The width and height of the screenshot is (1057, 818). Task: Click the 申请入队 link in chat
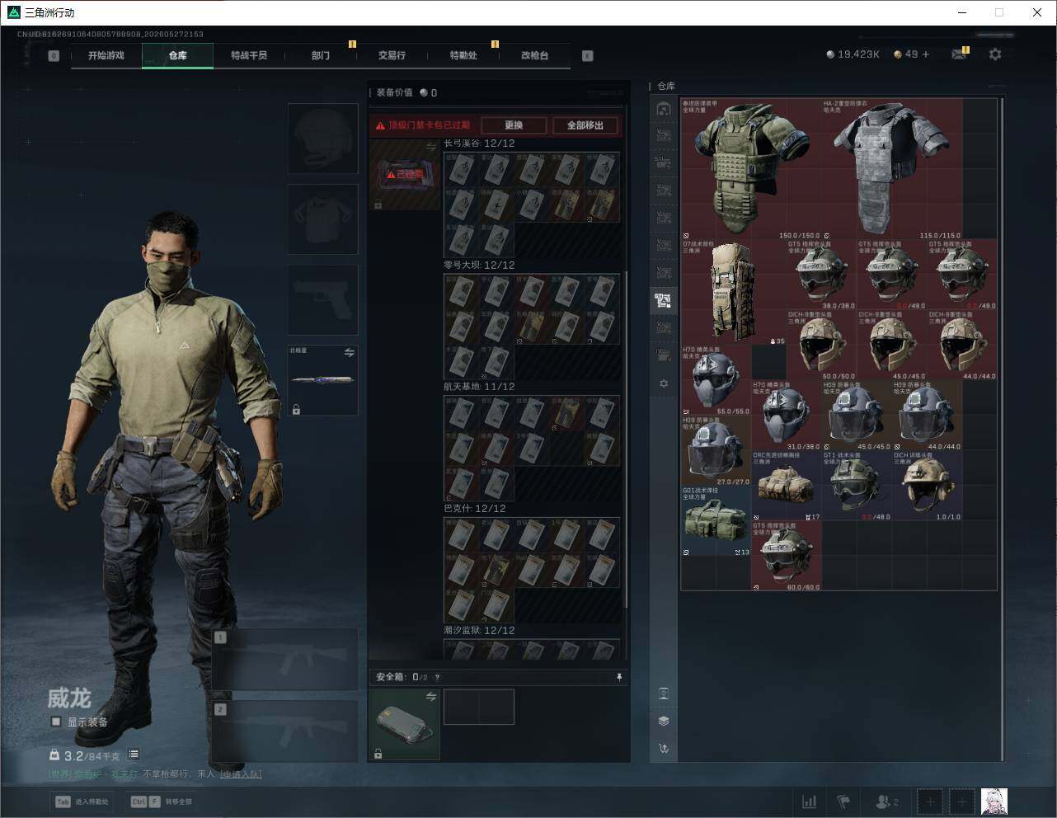[x=241, y=774]
